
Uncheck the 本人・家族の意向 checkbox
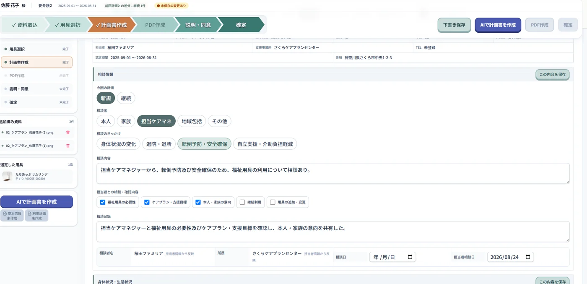(x=198, y=202)
